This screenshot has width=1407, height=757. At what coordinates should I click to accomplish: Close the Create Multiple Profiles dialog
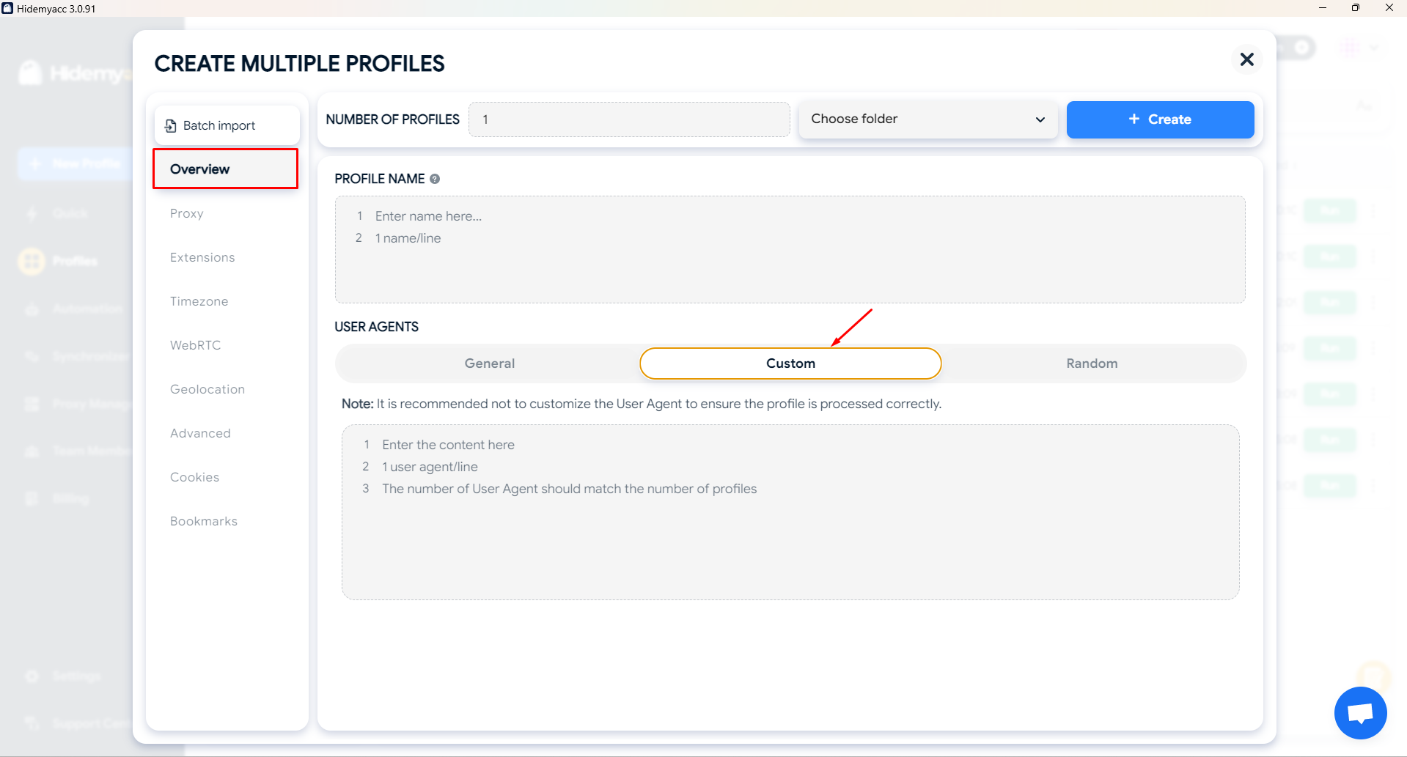tap(1246, 59)
